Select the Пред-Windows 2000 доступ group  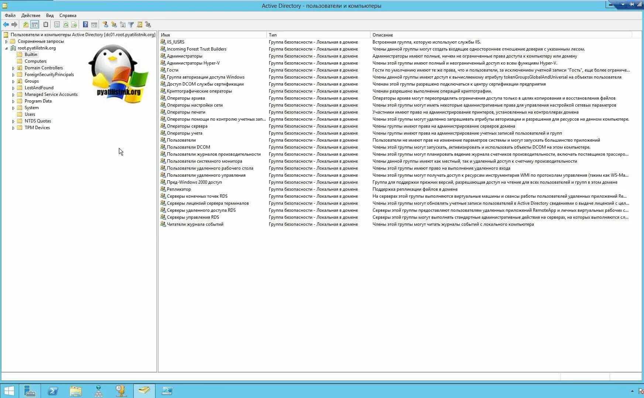[194, 182]
